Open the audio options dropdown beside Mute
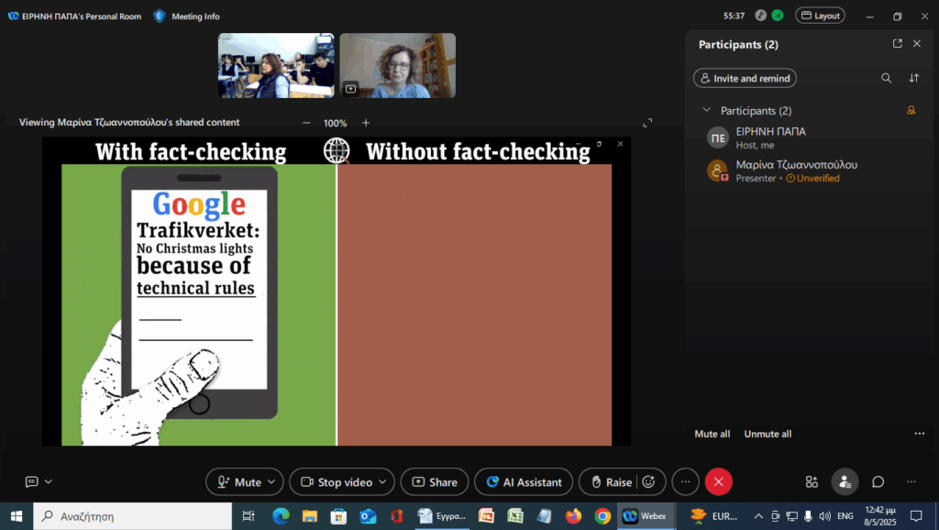Screen dimensions: 939x530 click(271, 481)
